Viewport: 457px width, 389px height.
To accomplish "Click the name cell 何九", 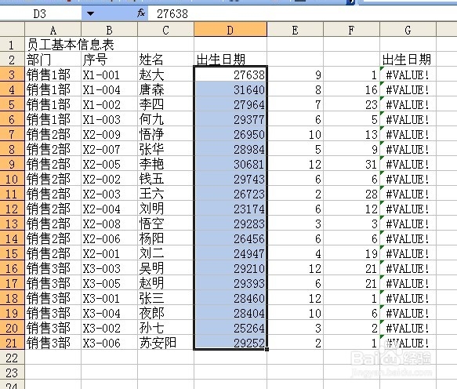I will (165, 119).
